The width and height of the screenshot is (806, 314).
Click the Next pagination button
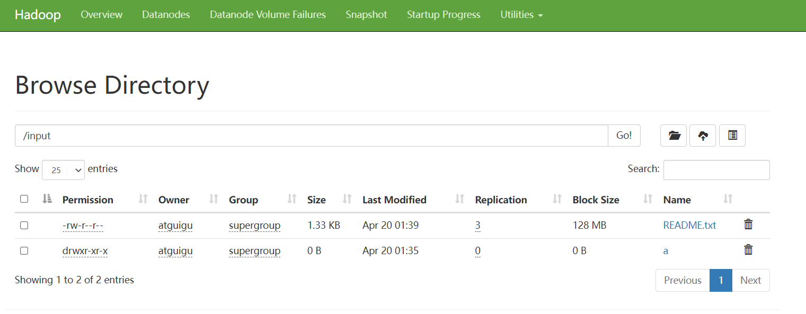click(x=750, y=280)
